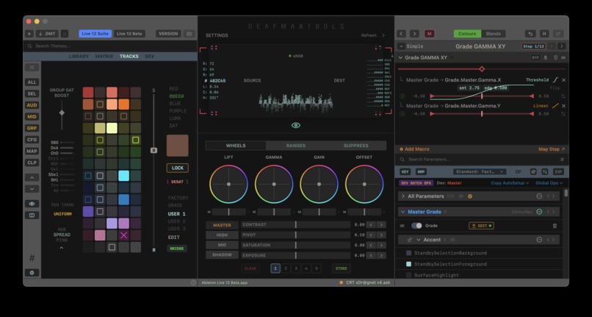Click the S solo button on Grade GAMMA XY
This screenshot has width=592, height=317.
546,57
